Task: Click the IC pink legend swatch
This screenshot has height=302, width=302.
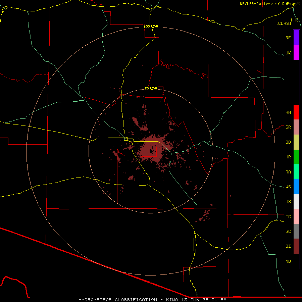Action: (296, 216)
